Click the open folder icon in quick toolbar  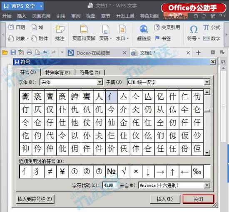click(5, 52)
